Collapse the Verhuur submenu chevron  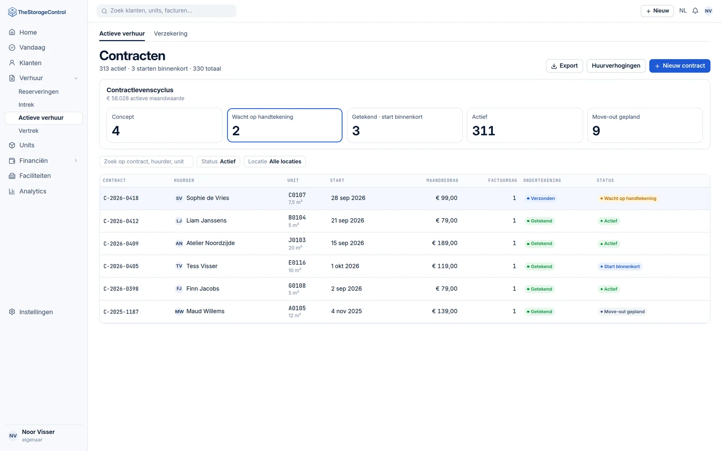pyautogui.click(x=76, y=78)
